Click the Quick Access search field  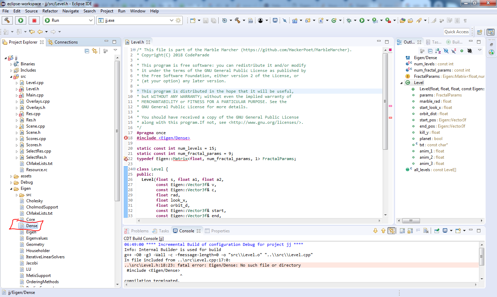pyautogui.click(x=457, y=32)
